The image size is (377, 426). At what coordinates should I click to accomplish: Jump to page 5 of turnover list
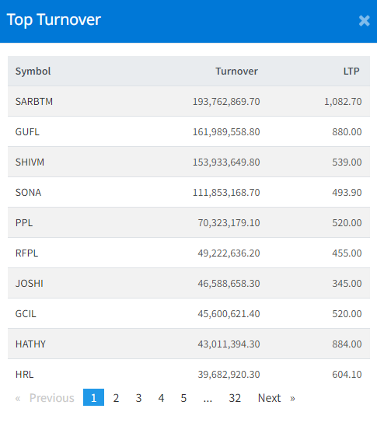coord(183,398)
